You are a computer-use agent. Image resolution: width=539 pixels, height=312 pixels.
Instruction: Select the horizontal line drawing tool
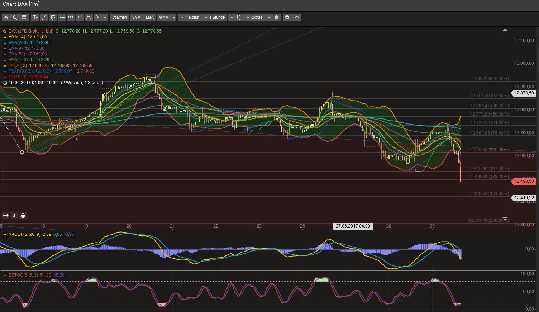(x=61, y=17)
